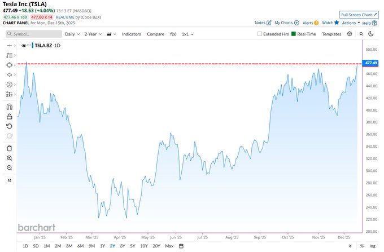Viewport: 384px width, 252px height.
Task: Open the TSLA.BZ series options dots
Action: coord(29,45)
